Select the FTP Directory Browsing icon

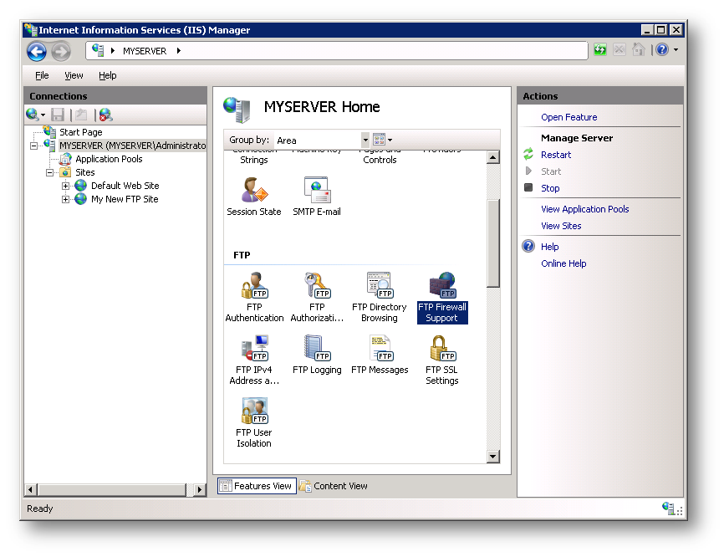(379, 297)
